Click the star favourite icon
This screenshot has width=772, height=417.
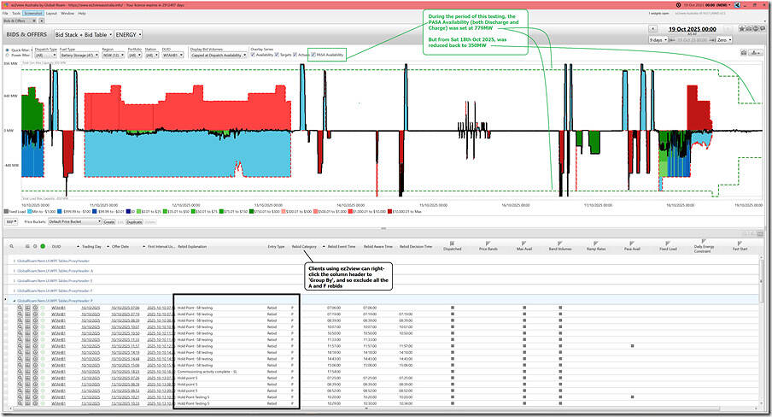(744, 29)
